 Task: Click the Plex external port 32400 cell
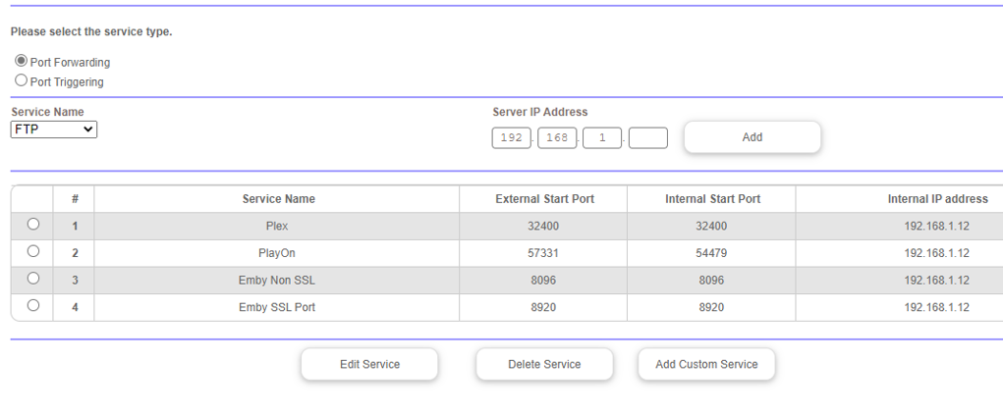pyautogui.click(x=543, y=226)
